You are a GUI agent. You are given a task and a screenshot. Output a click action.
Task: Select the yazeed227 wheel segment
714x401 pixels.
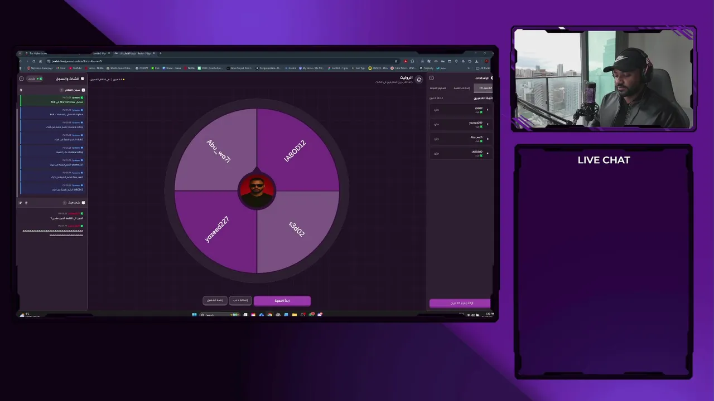coord(218,229)
